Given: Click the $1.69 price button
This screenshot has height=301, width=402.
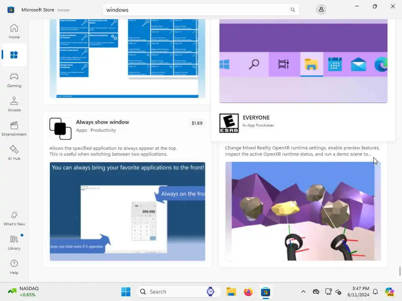Looking at the screenshot, I should coord(197,123).
